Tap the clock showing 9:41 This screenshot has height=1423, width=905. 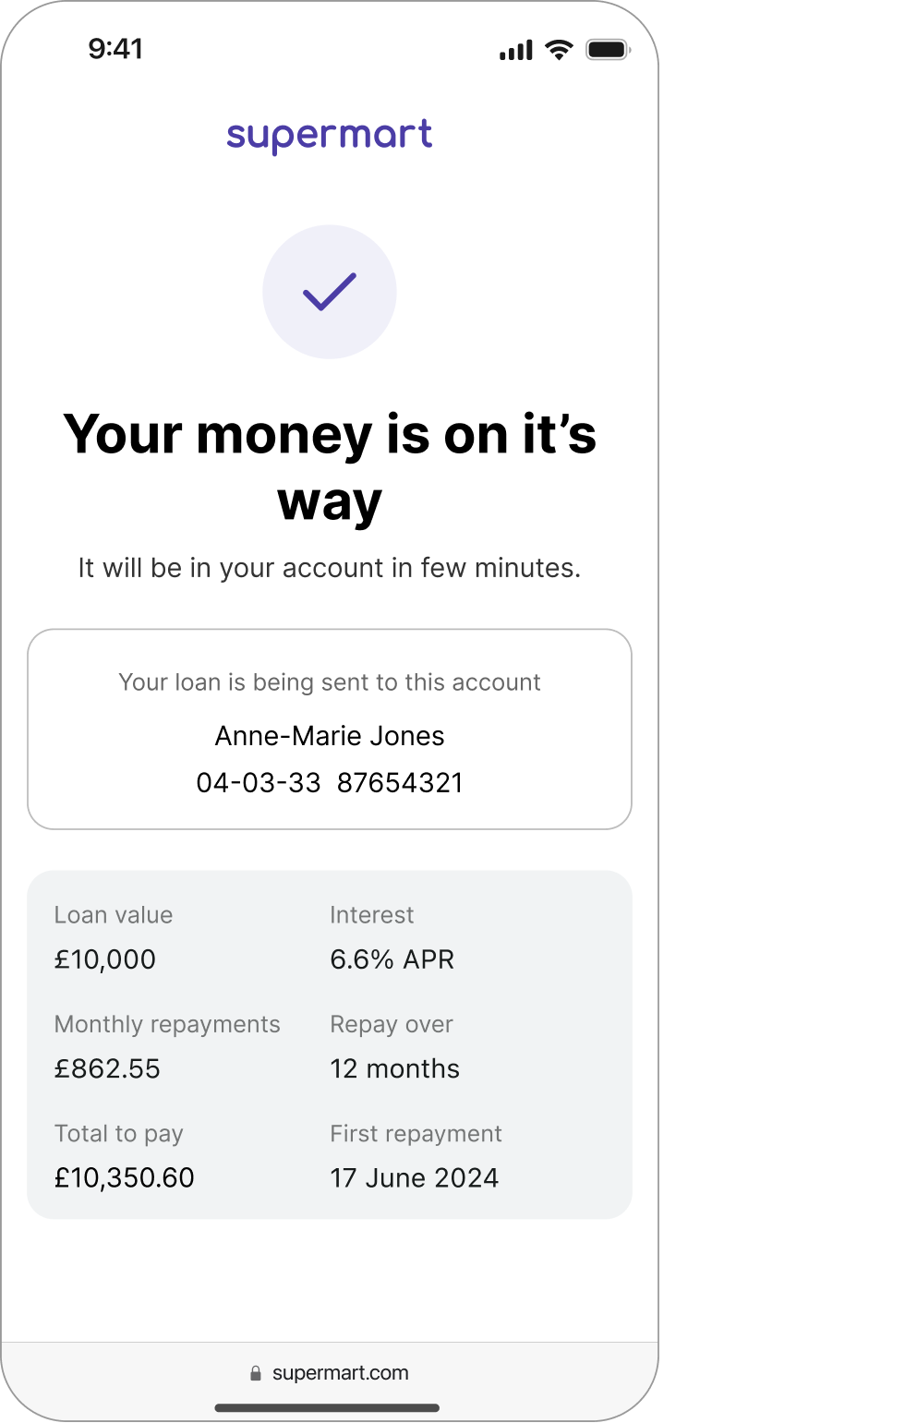click(x=116, y=49)
